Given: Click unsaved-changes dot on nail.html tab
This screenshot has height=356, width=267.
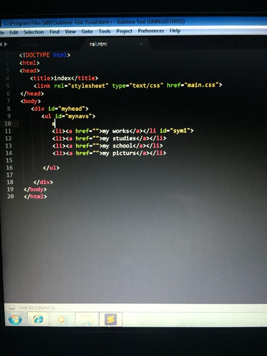Looking at the screenshot, I should click(x=141, y=44).
